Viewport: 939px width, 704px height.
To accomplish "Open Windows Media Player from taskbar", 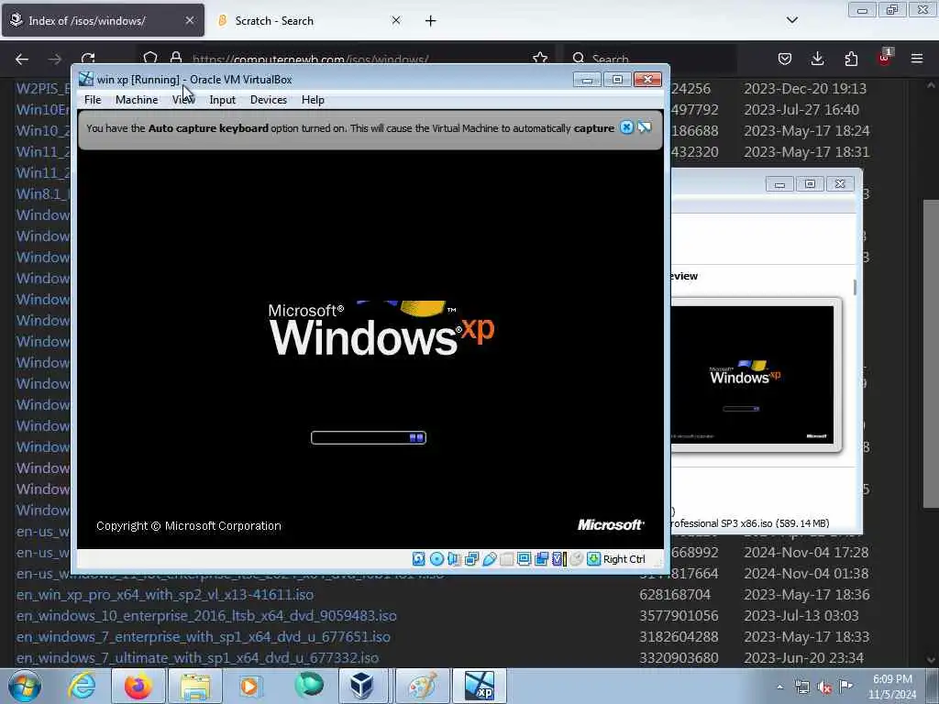I will 251,686.
